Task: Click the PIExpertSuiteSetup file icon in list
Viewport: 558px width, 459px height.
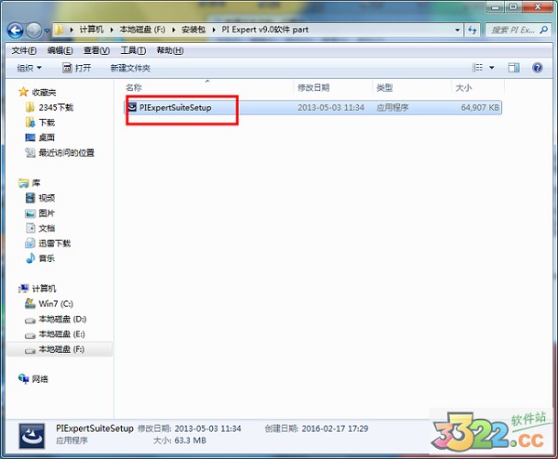Action: pyautogui.click(x=132, y=107)
